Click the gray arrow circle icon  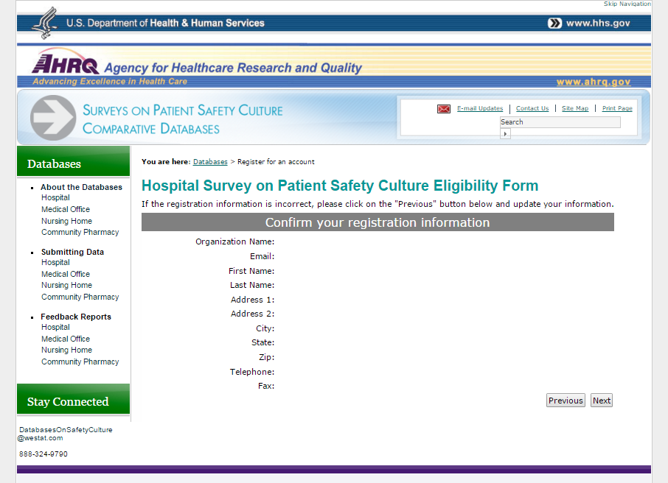52,118
